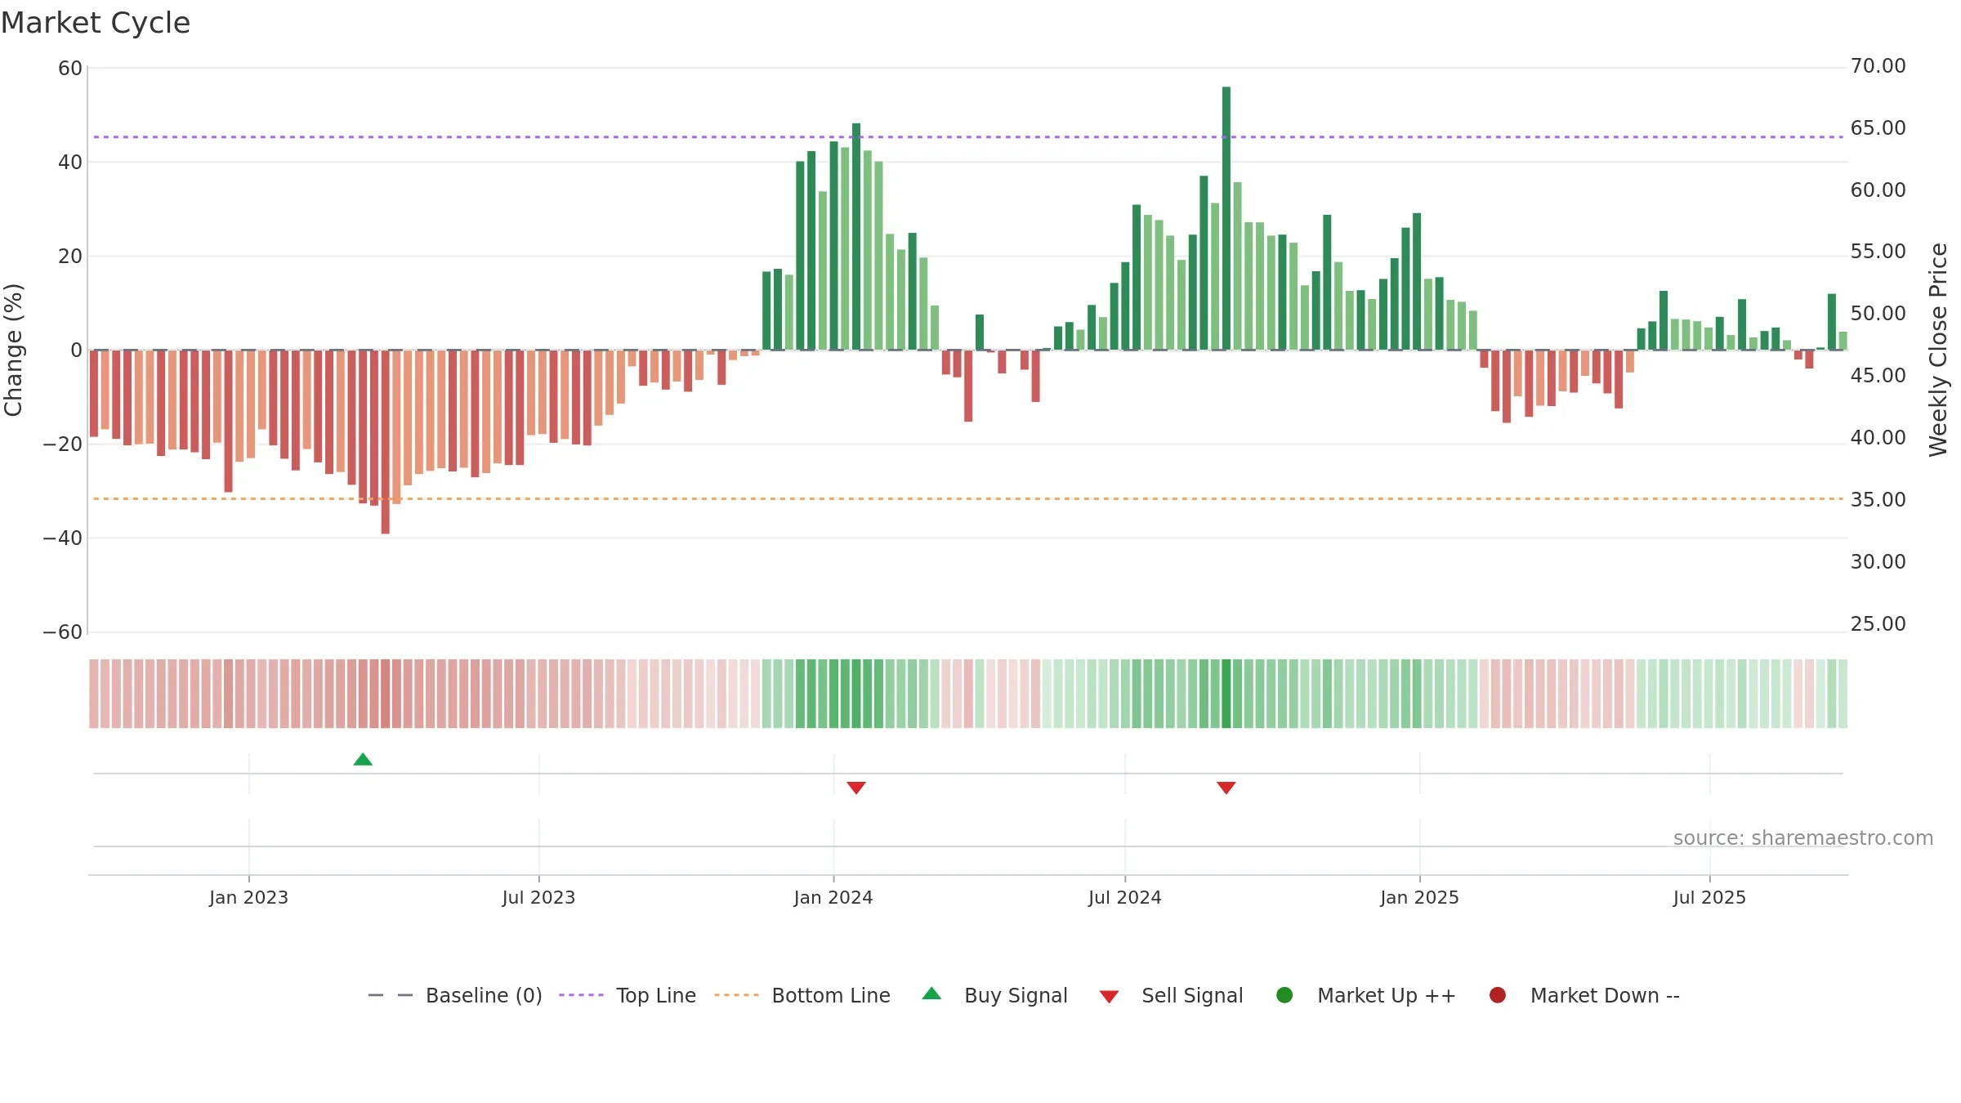This screenshot has width=1961, height=1103.
Task: Click the purple dotted top line
Action: [968, 137]
